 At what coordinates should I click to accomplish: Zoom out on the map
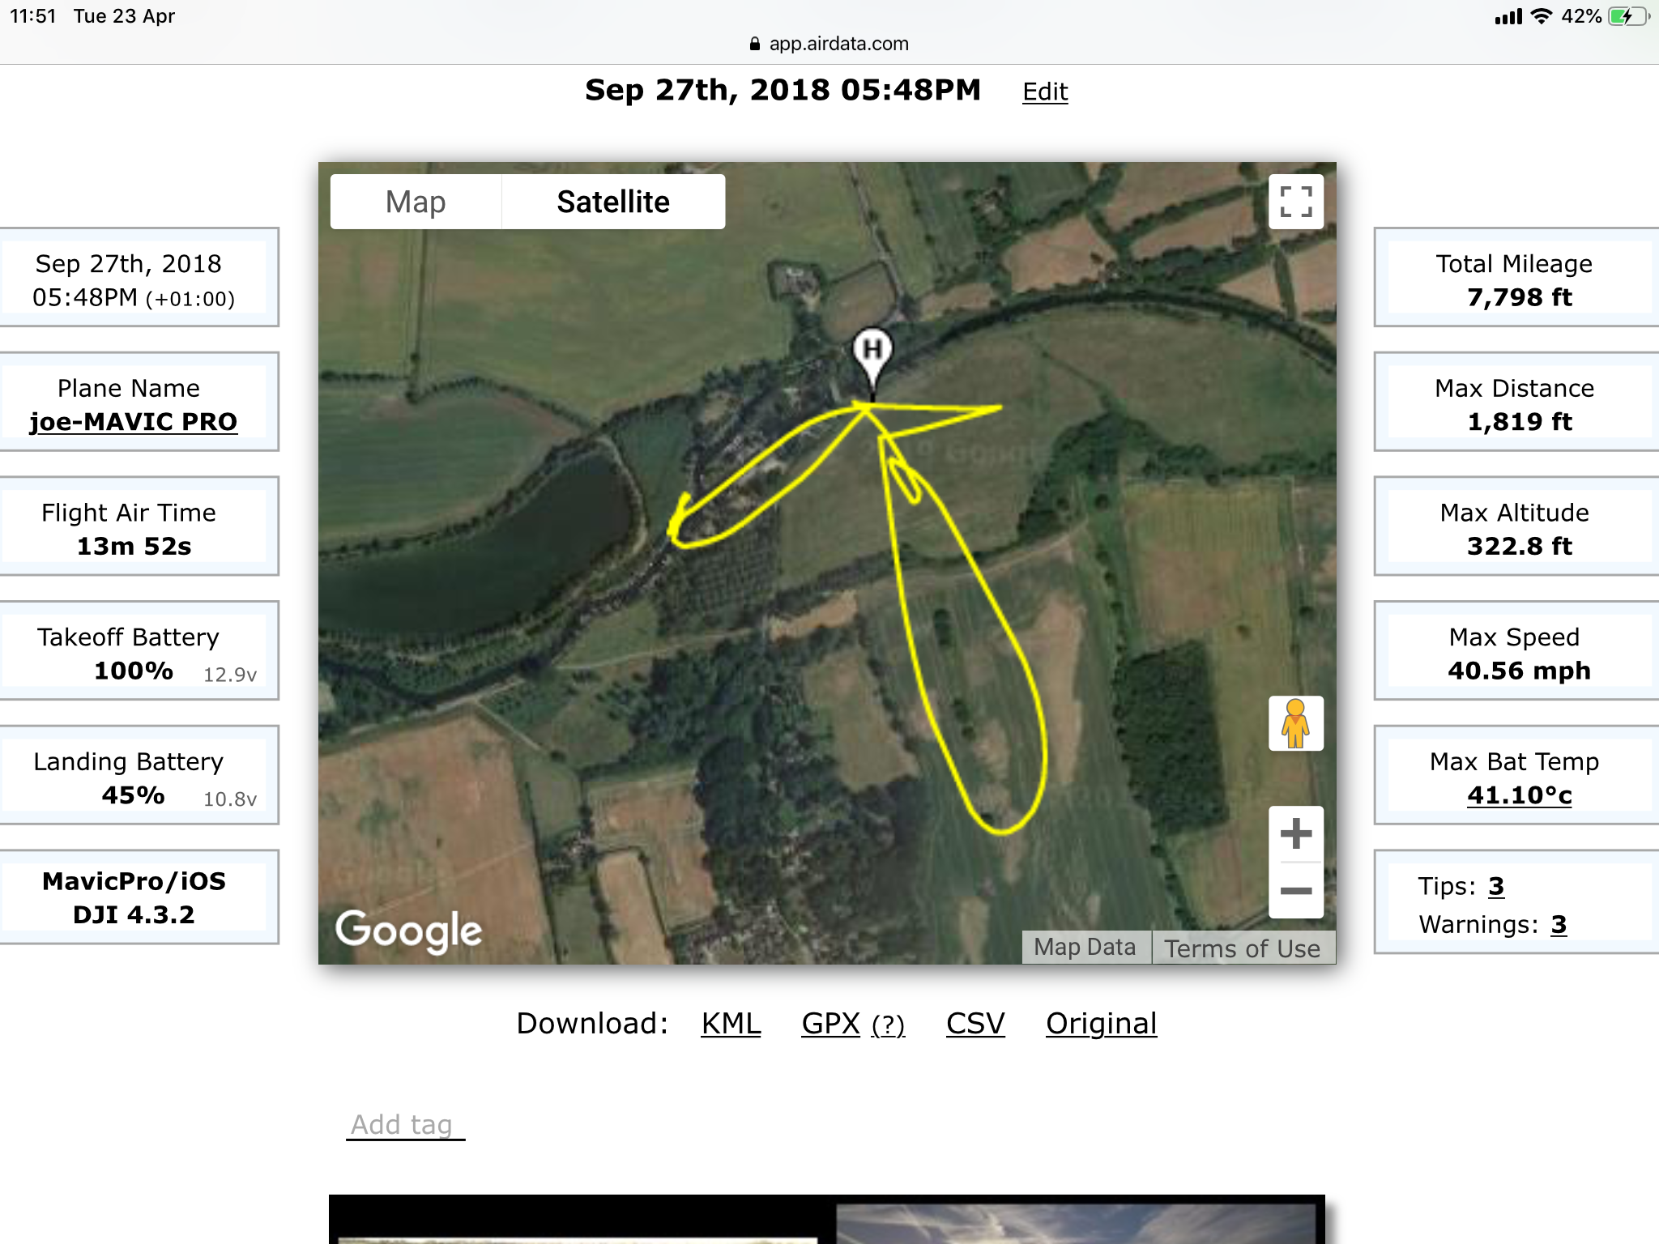click(x=1295, y=890)
